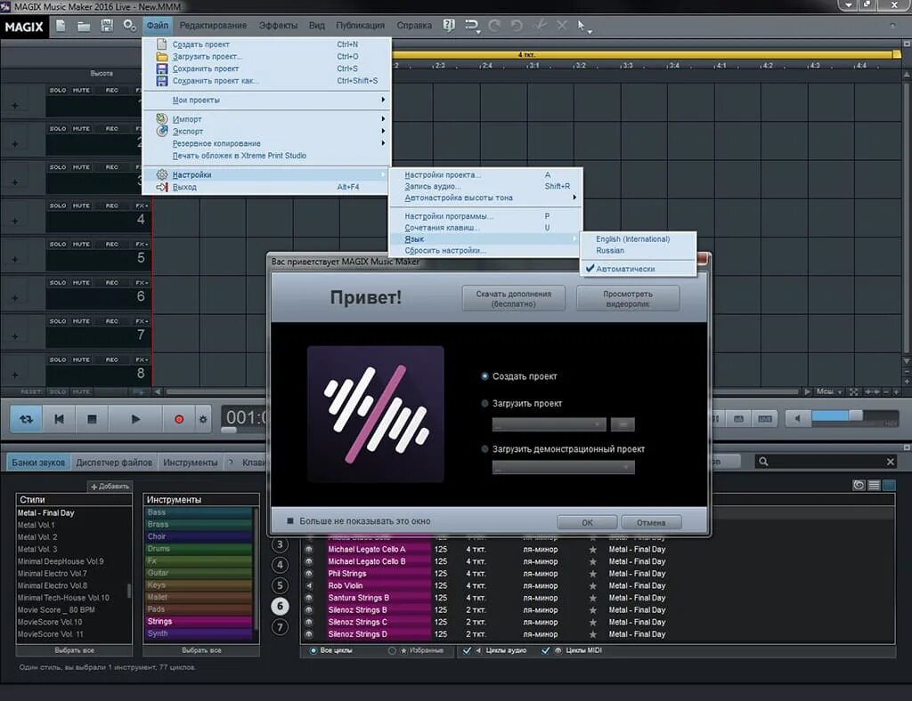Switch to Диспетчер файлов tab
912x701 pixels.
[114, 463]
